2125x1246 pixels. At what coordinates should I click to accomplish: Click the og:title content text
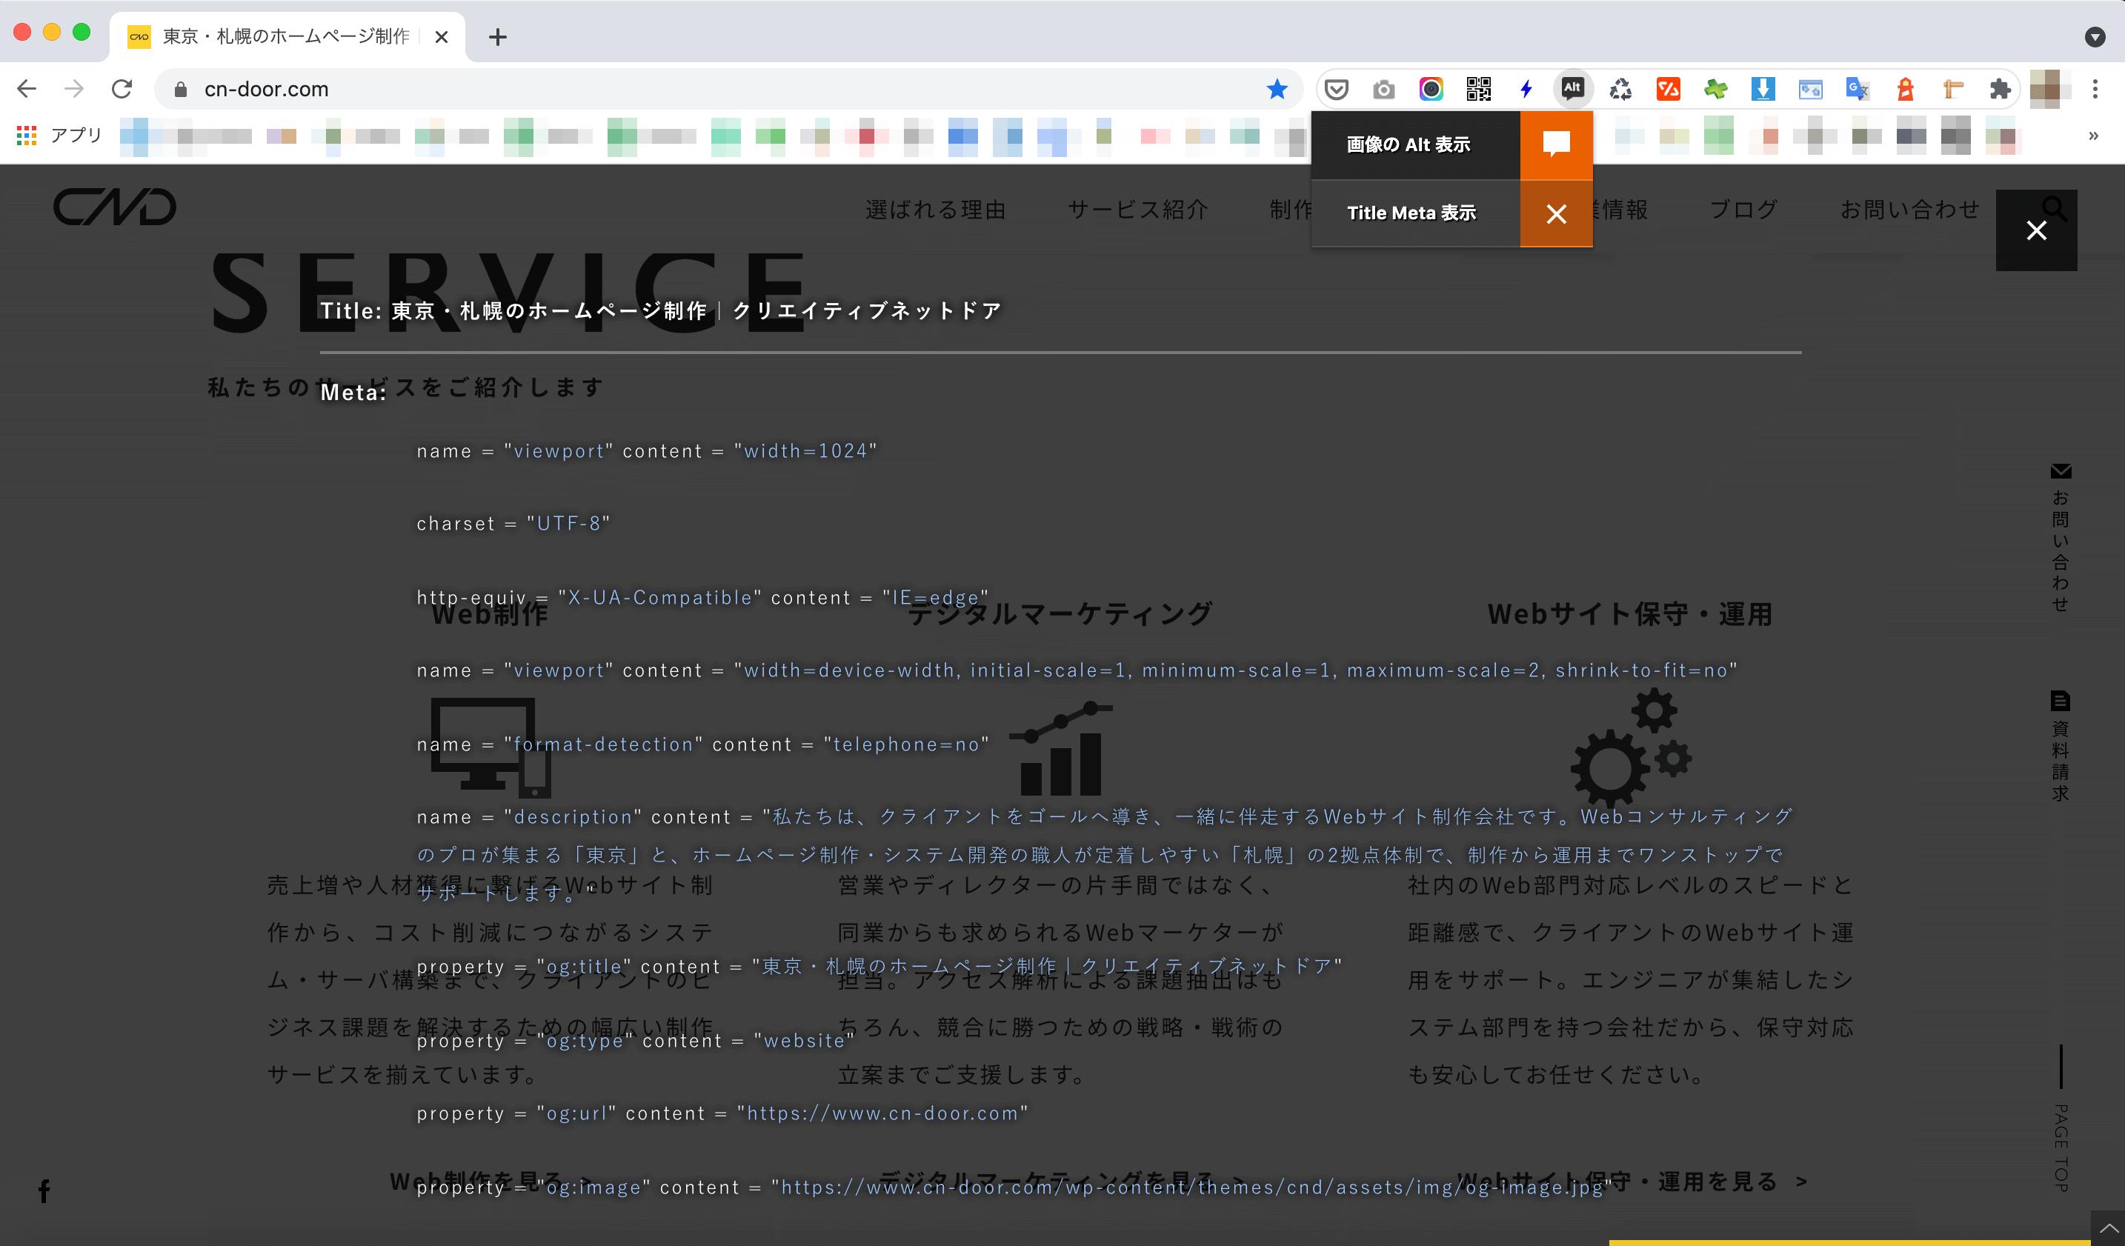1046,966
